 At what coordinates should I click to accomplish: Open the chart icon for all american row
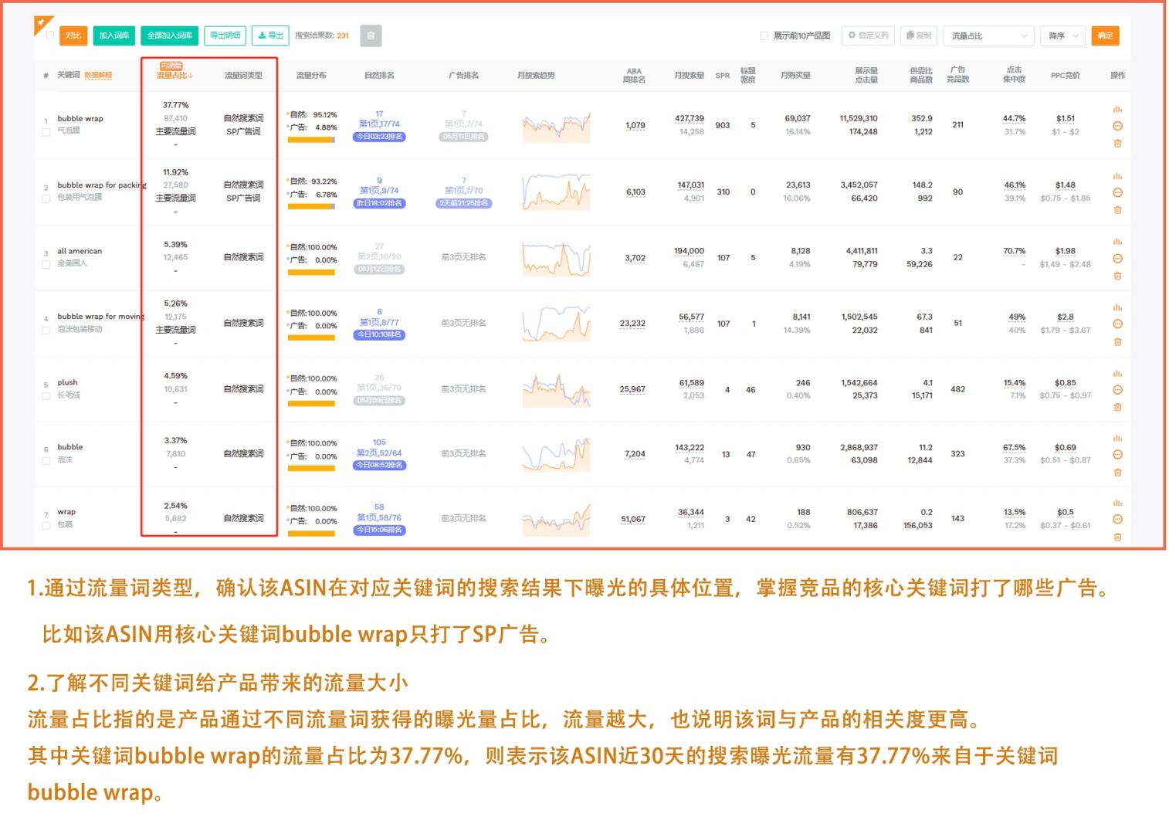click(x=1117, y=241)
